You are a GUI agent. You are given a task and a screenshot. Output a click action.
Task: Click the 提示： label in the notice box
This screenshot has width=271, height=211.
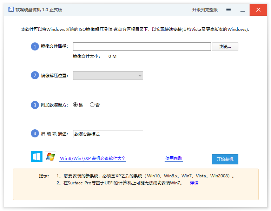[44, 176]
